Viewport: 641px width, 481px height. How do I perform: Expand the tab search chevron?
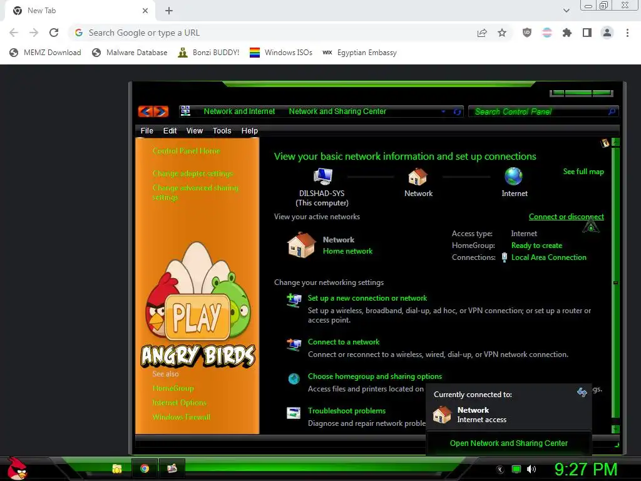566,11
